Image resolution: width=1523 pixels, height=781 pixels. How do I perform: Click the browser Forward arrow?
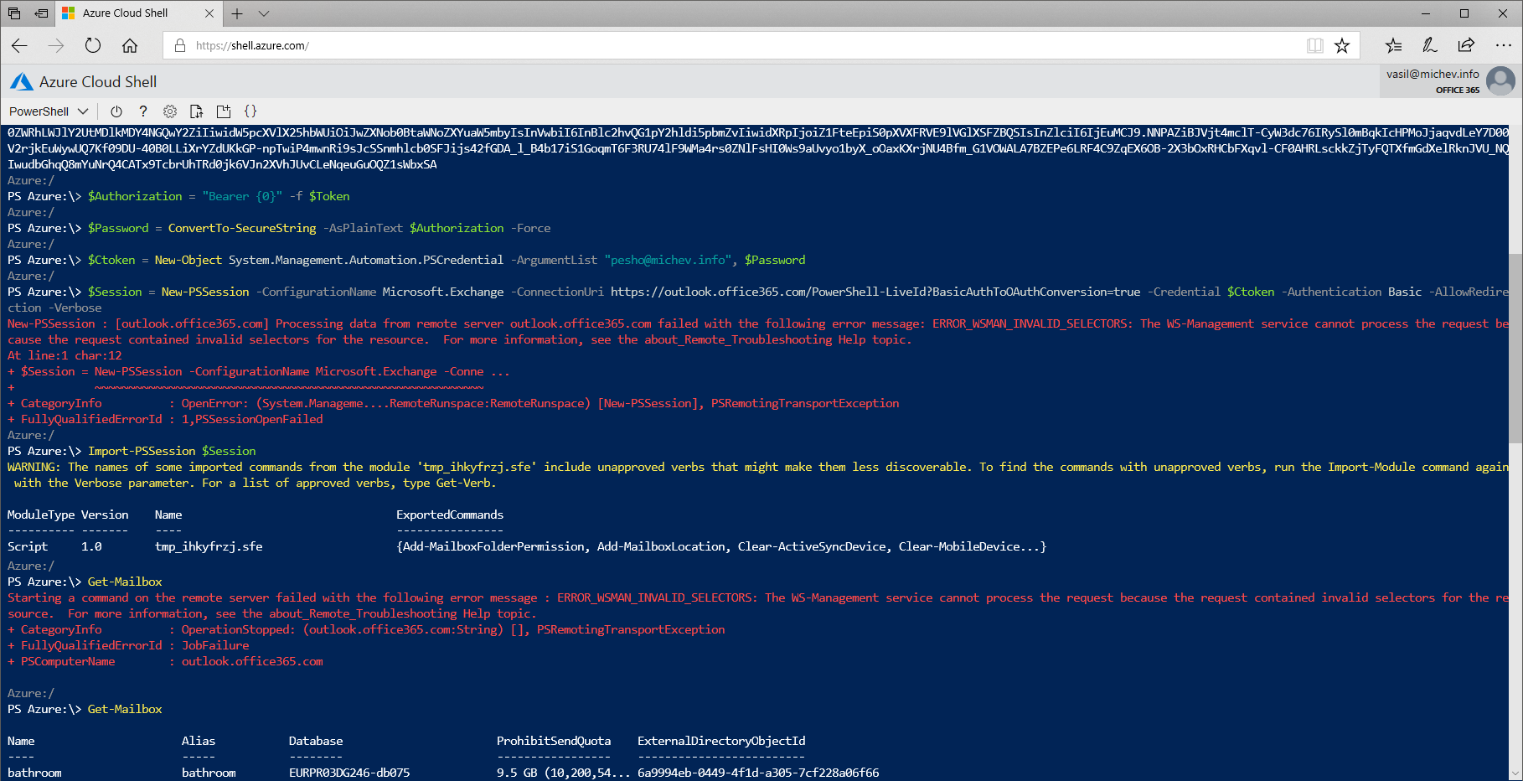click(x=56, y=45)
